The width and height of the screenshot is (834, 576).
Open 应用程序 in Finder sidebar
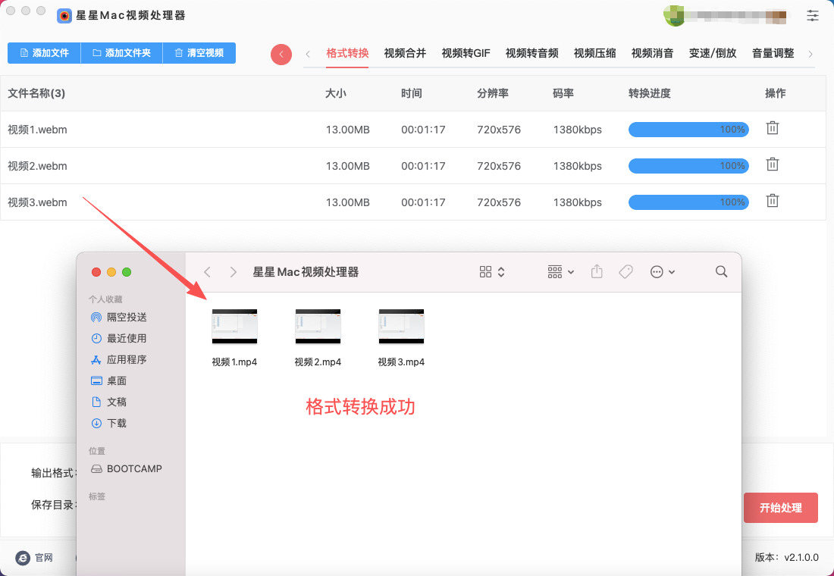click(118, 359)
